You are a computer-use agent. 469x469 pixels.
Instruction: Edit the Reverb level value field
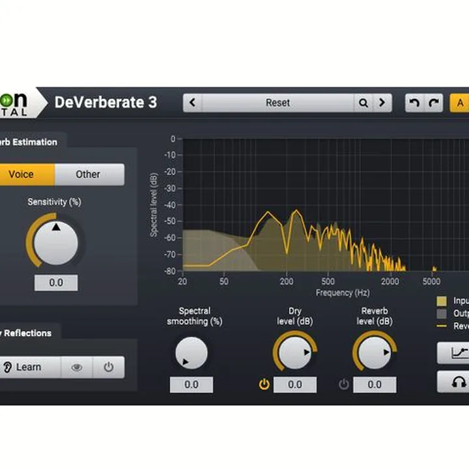375,385
